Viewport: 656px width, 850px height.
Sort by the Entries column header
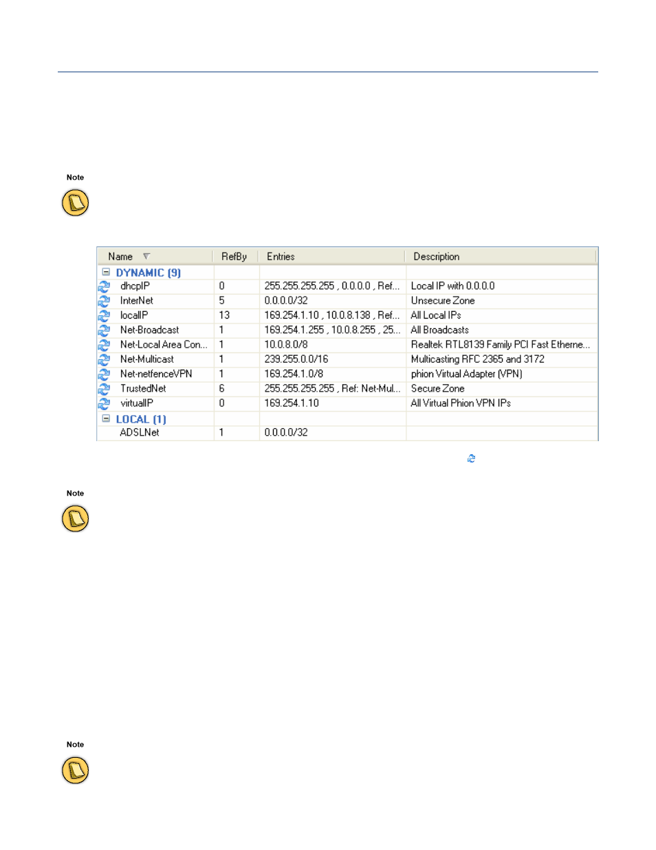point(332,257)
